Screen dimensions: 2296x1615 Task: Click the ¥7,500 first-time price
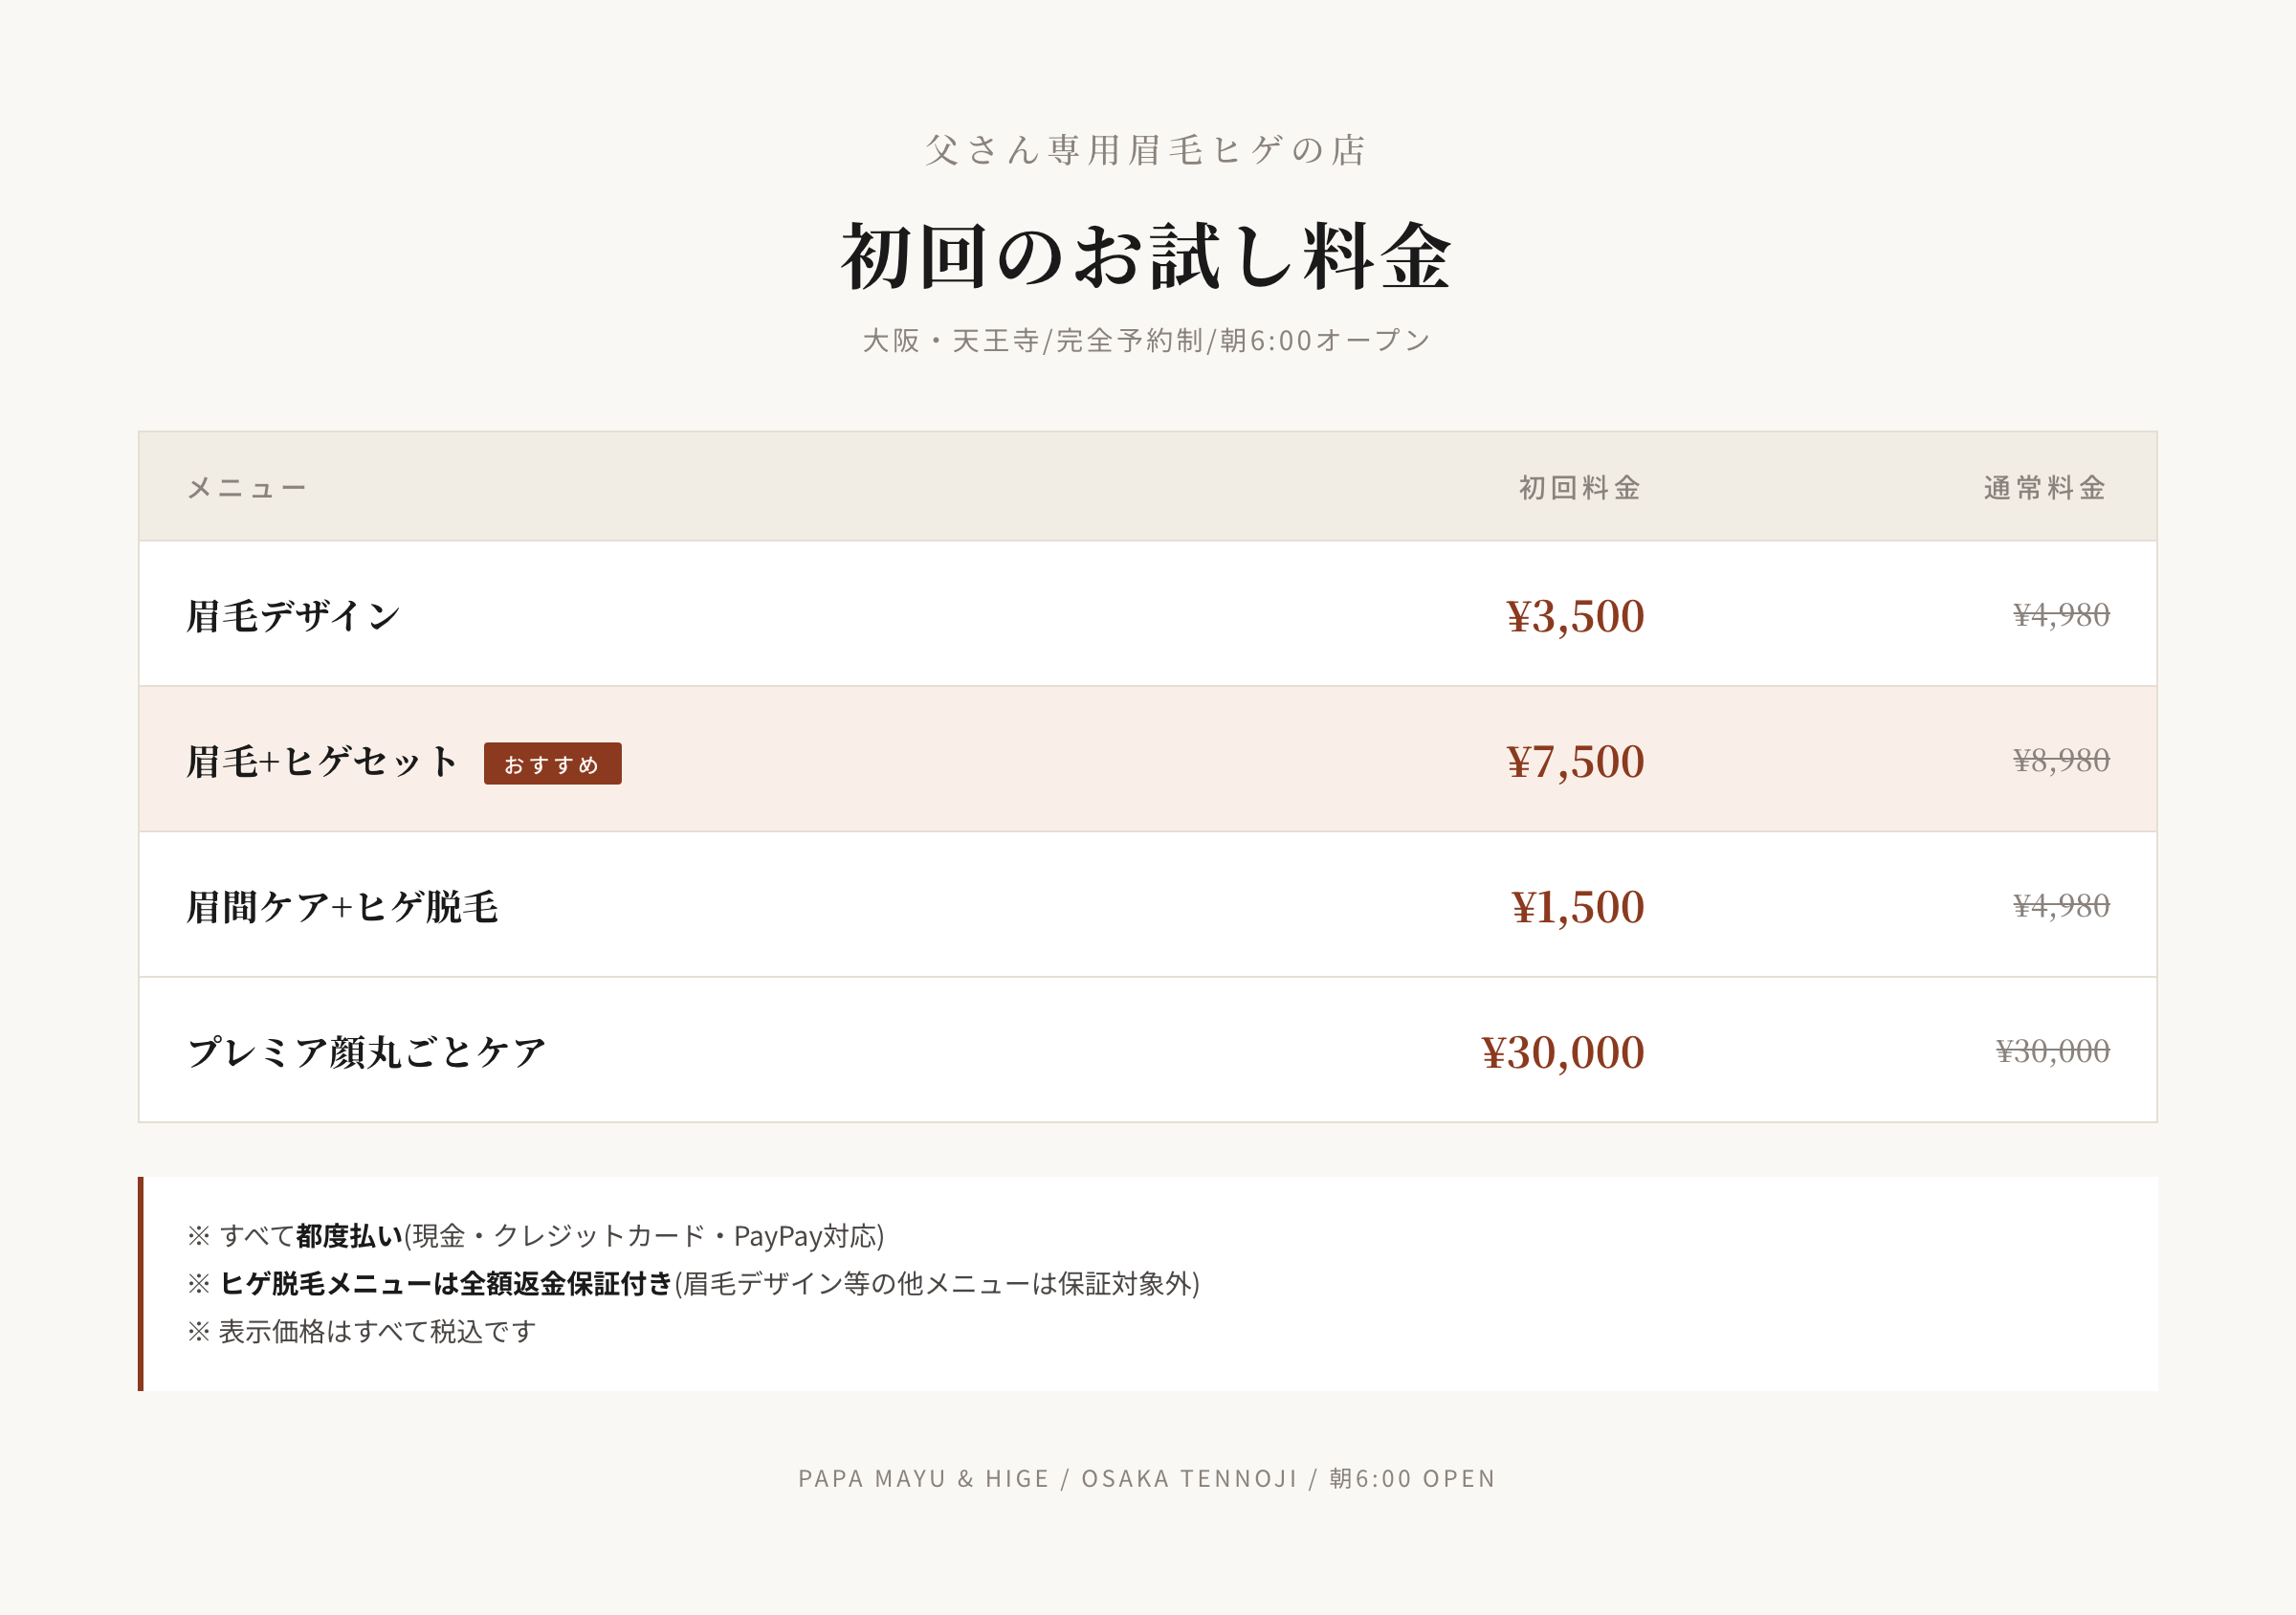point(1575,762)
